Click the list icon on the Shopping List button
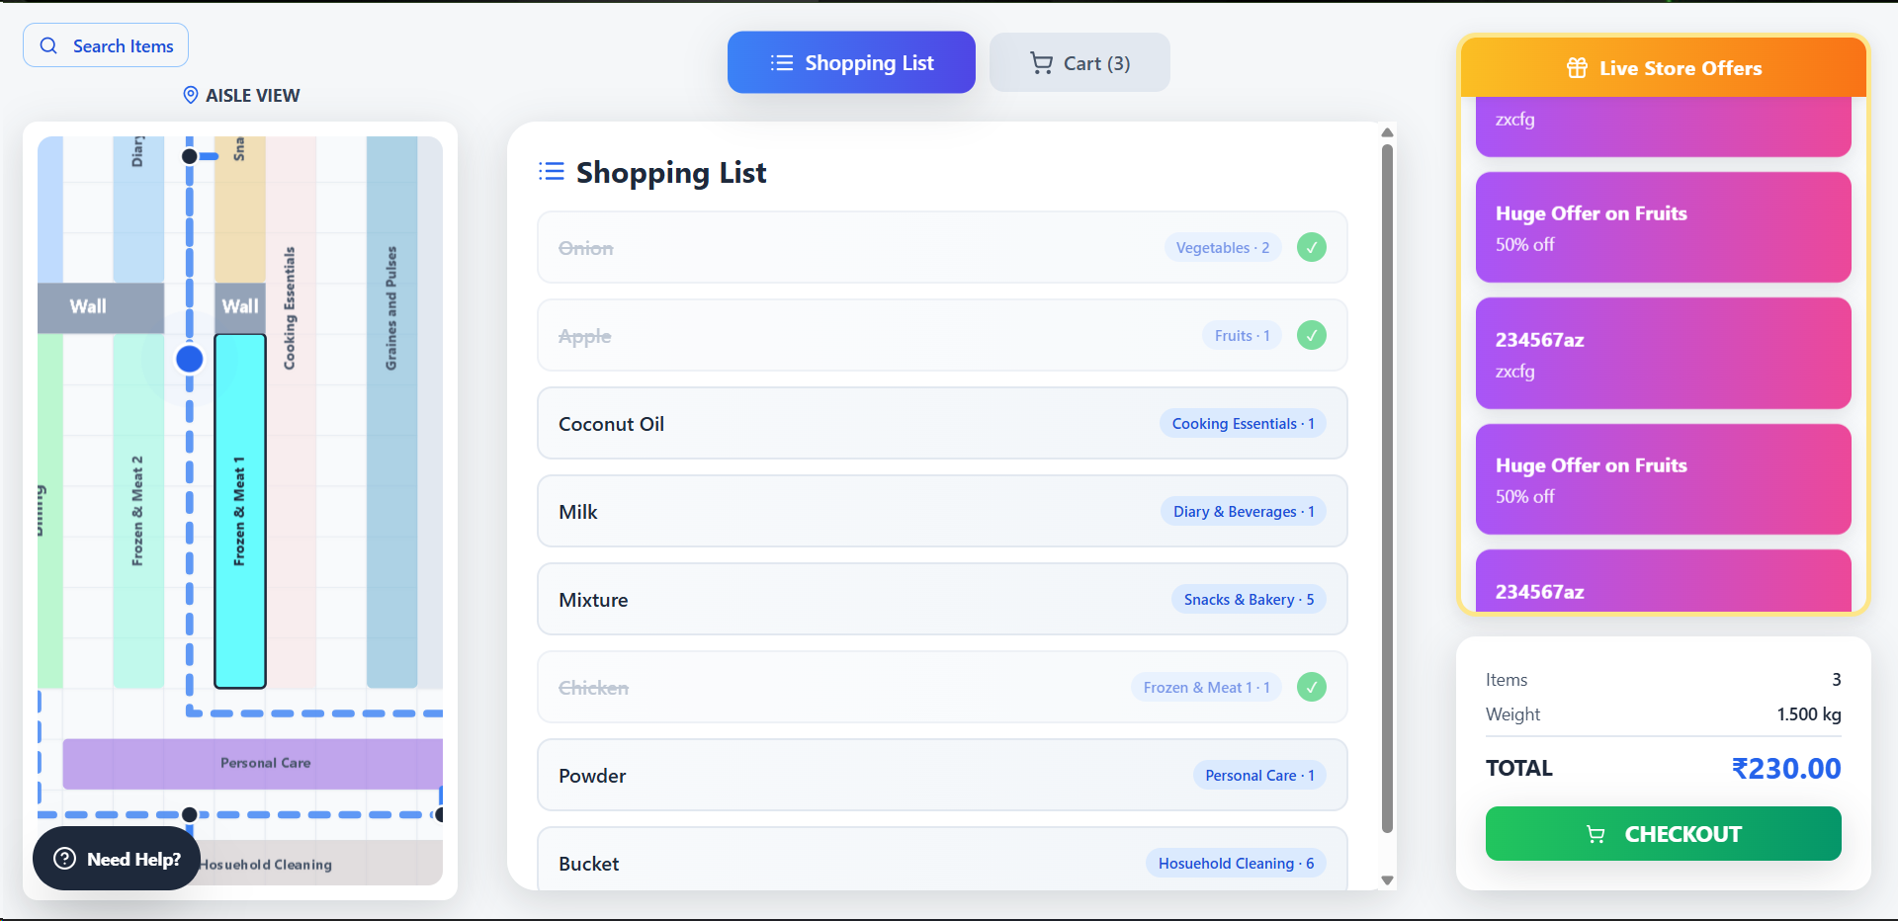This screenshot has height=921, width=1898. pyautogui.click(x=780, y=62)
